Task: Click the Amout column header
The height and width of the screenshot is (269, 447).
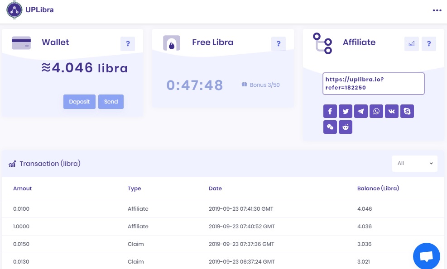Action: point(23,189)
